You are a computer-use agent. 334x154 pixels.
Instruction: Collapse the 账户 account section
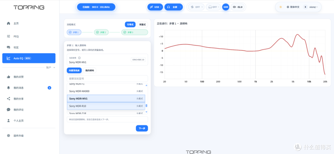click(x=51, y=67)
